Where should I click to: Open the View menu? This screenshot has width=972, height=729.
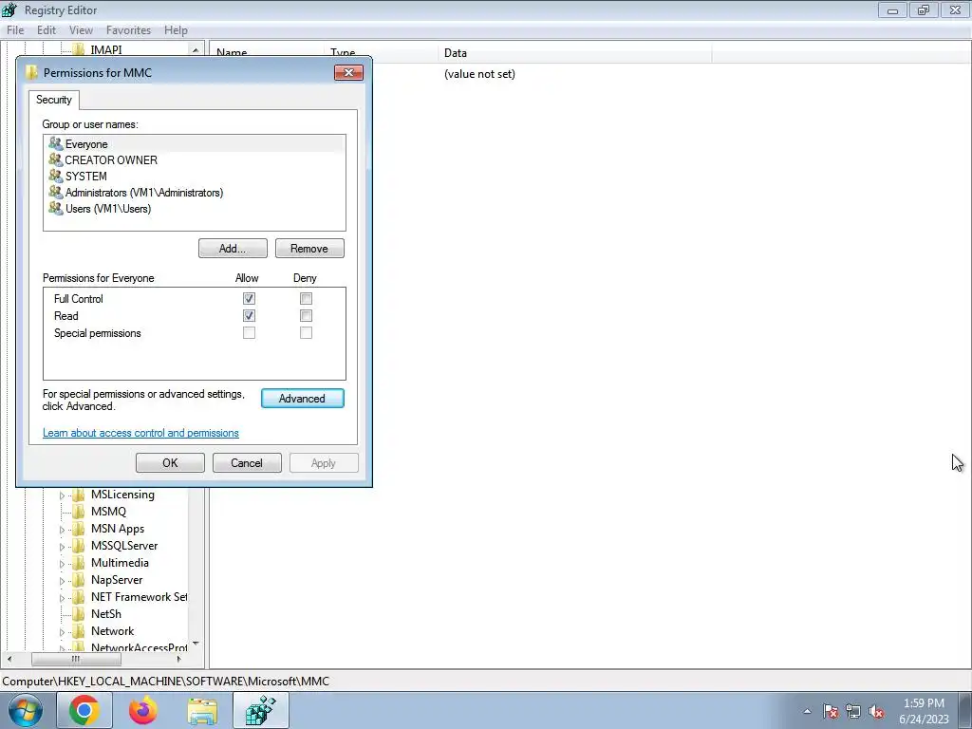(81, 29)
